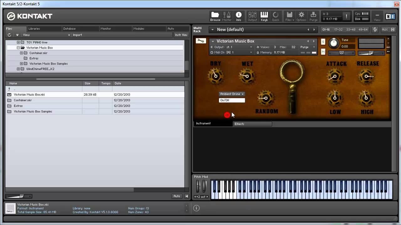Screen dimensions: 401x225
Task: Toggle Instr Nav pane button
Action: (x=181, y=35)
